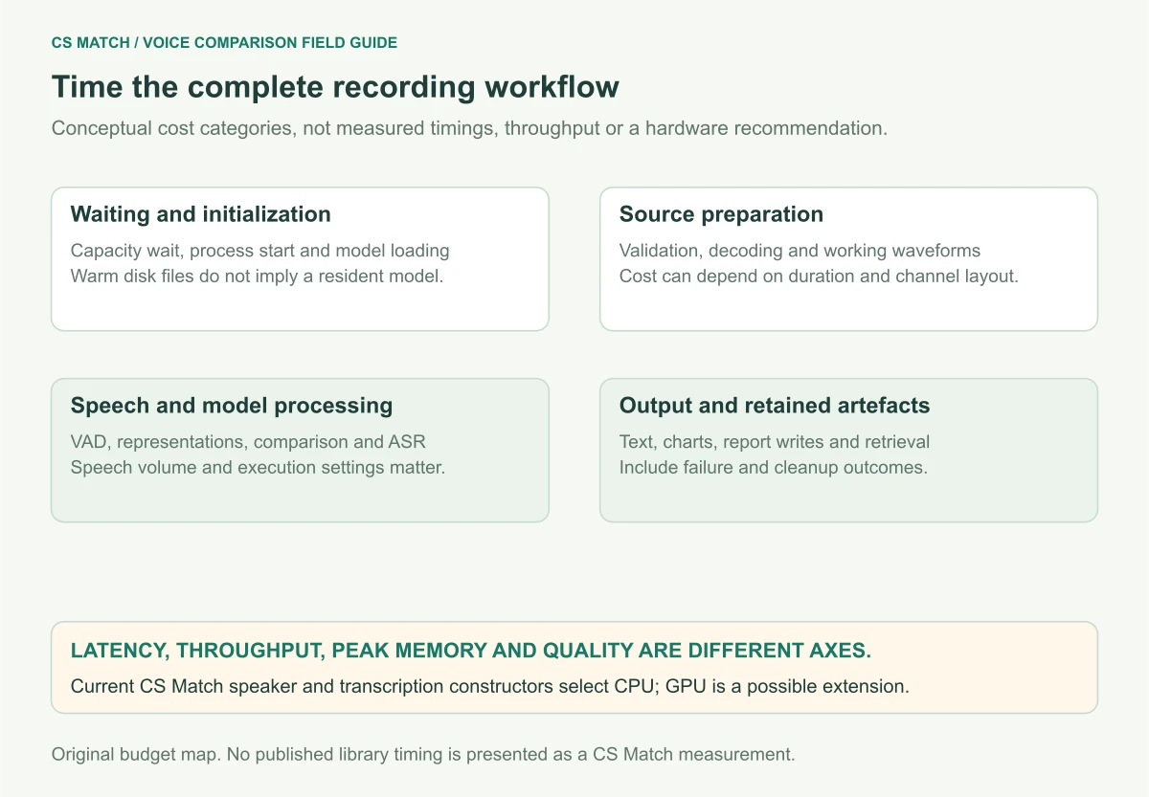Click 'Cost can depend on duration and channel layout.'
This screenshot has width=1149, height=797.
click(819, 276)
